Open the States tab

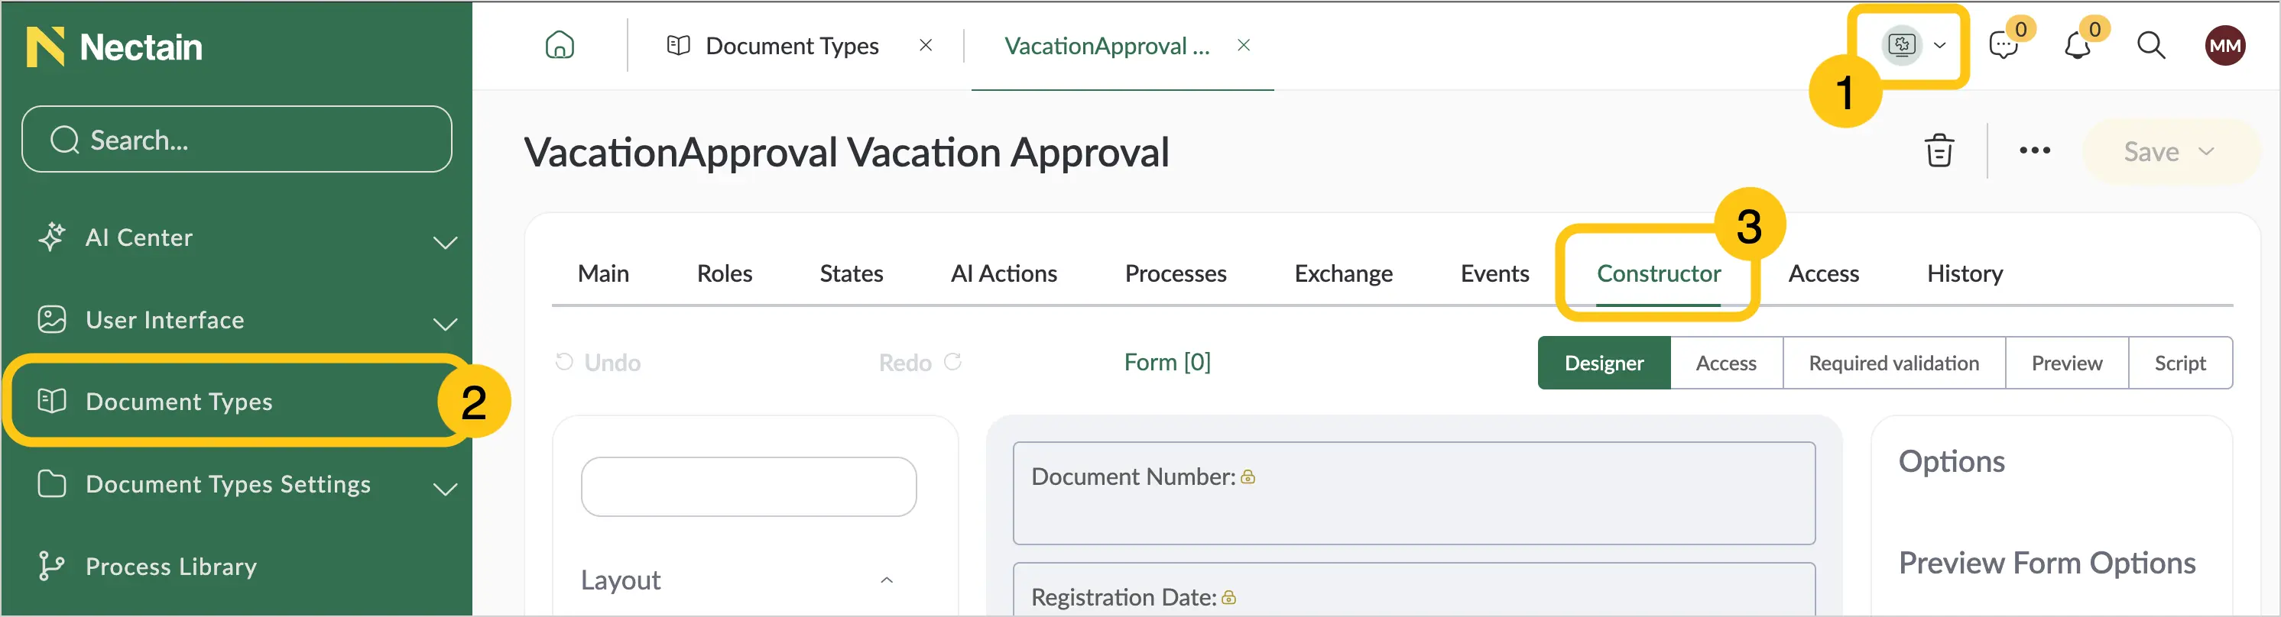(851, 274)
